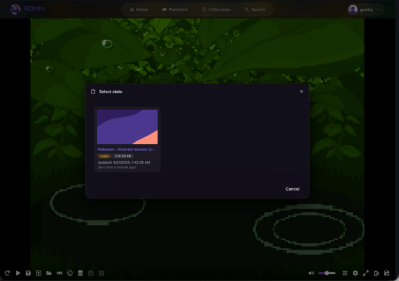Click the document icon beside Select state
The width and height of the screenshot is (399, 281).
coord(93,91)
